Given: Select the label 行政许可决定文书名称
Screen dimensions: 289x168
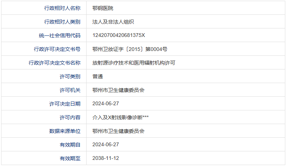Looking at the screenshot, I should 54,63.
